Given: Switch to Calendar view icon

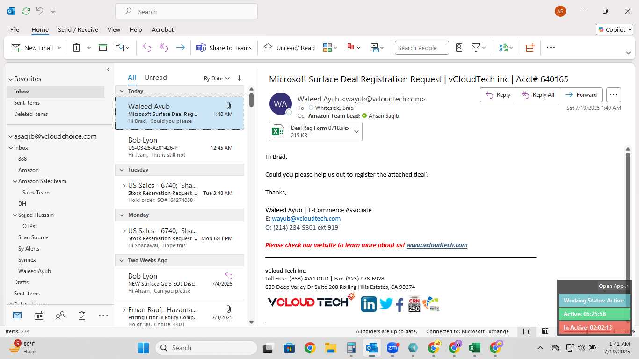Looking at the screenshot, I should pyautogui.click(x=39, y=316).
